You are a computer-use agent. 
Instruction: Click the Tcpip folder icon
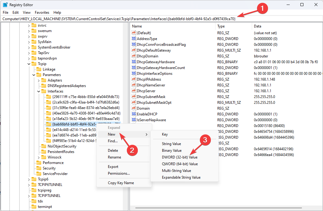point(34,64)
